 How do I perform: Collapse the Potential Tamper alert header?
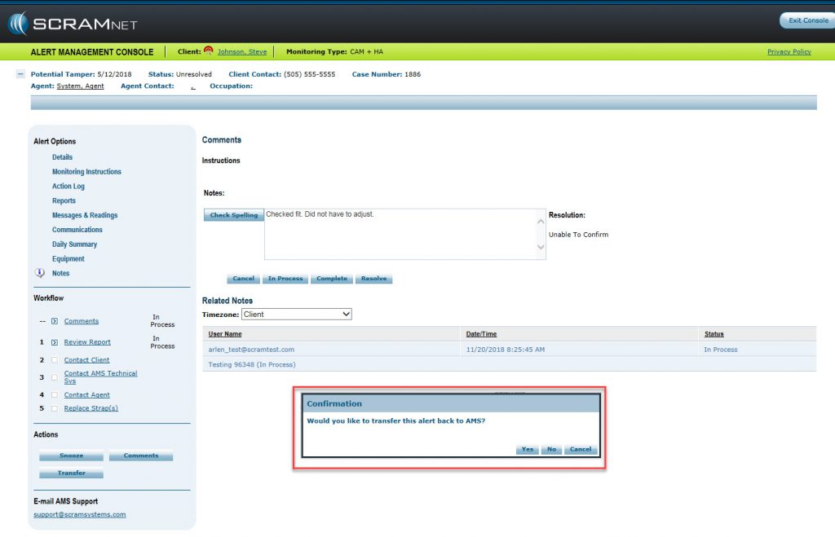[x=20, y=74]
